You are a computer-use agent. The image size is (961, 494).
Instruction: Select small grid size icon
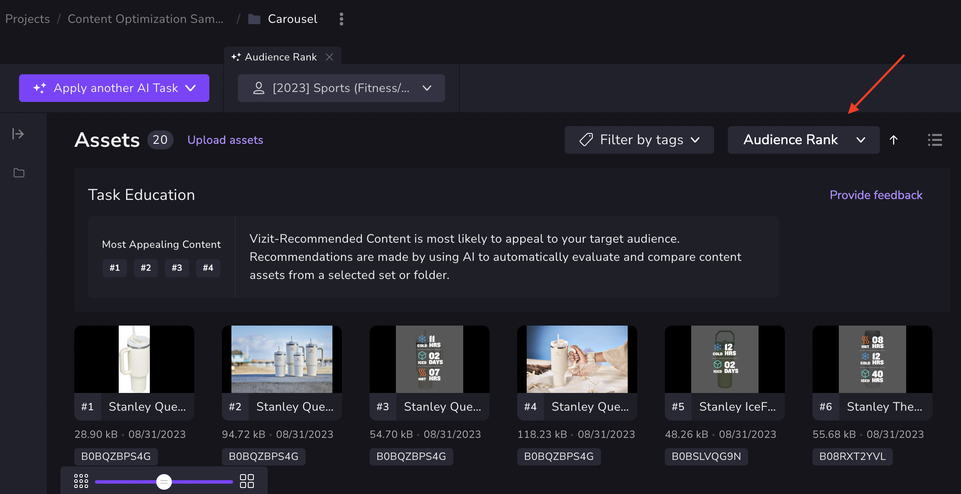pyautogui.click(x=81, y=481)
